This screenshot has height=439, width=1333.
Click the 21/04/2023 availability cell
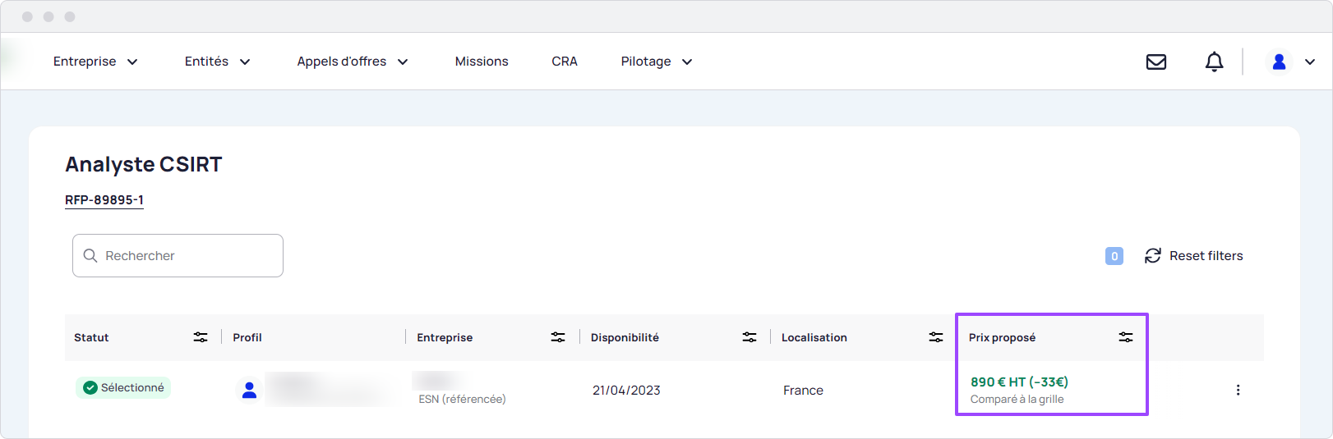tap(626, 390)
